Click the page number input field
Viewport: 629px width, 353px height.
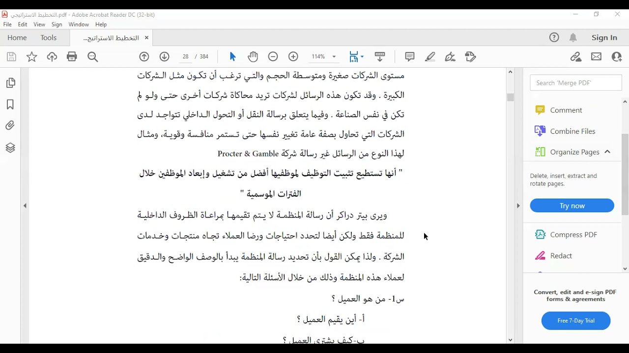(185, 57)
